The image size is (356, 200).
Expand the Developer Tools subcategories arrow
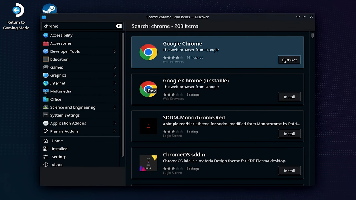pos(115,51)
